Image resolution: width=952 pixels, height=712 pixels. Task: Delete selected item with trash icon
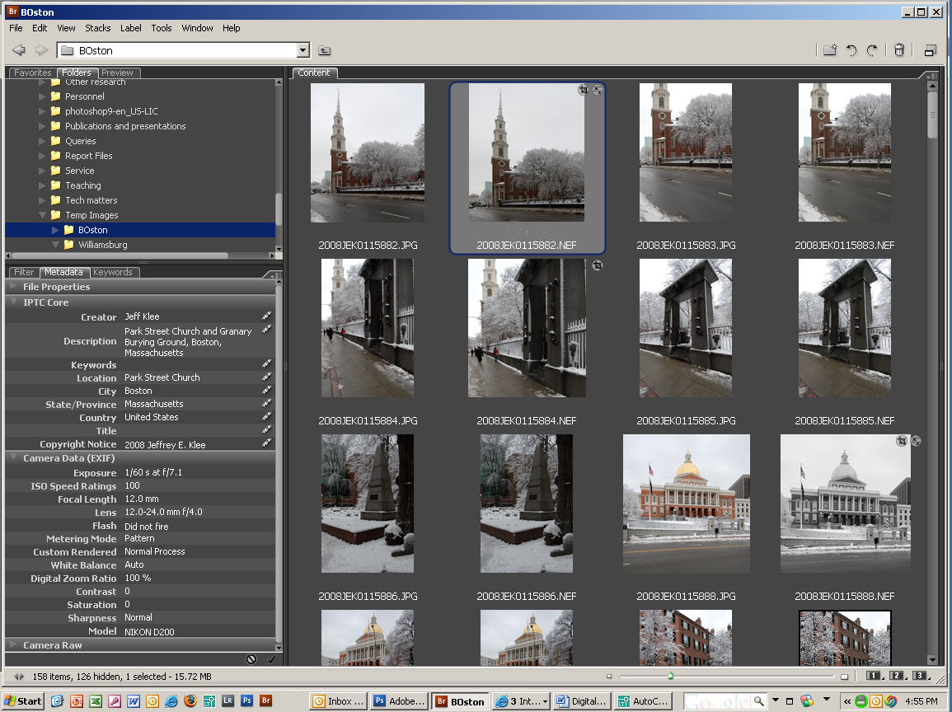899,50
